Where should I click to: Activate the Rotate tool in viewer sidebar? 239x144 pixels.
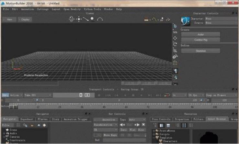175,44
